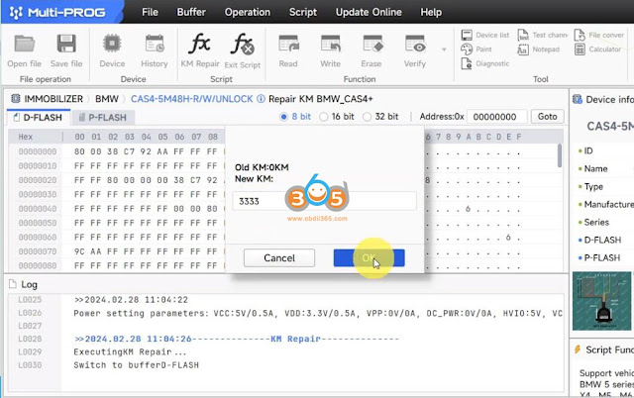Open the File converter tool
Image resolution: width=634 pixels, height=398 pixels.
point(599,36)
